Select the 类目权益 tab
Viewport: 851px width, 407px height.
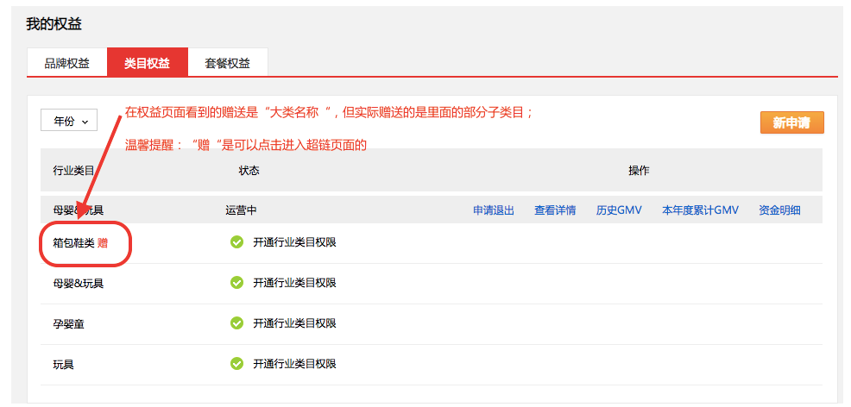[147, 63]
